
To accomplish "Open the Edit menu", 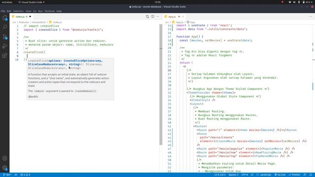I will pos(9,11).
